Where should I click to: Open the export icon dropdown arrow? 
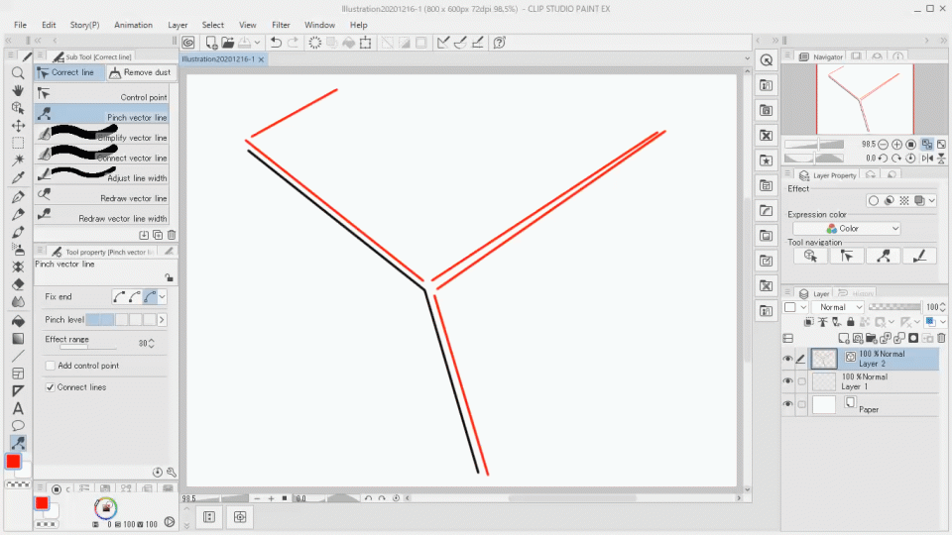pyautogui.click(x=258, y=43)
